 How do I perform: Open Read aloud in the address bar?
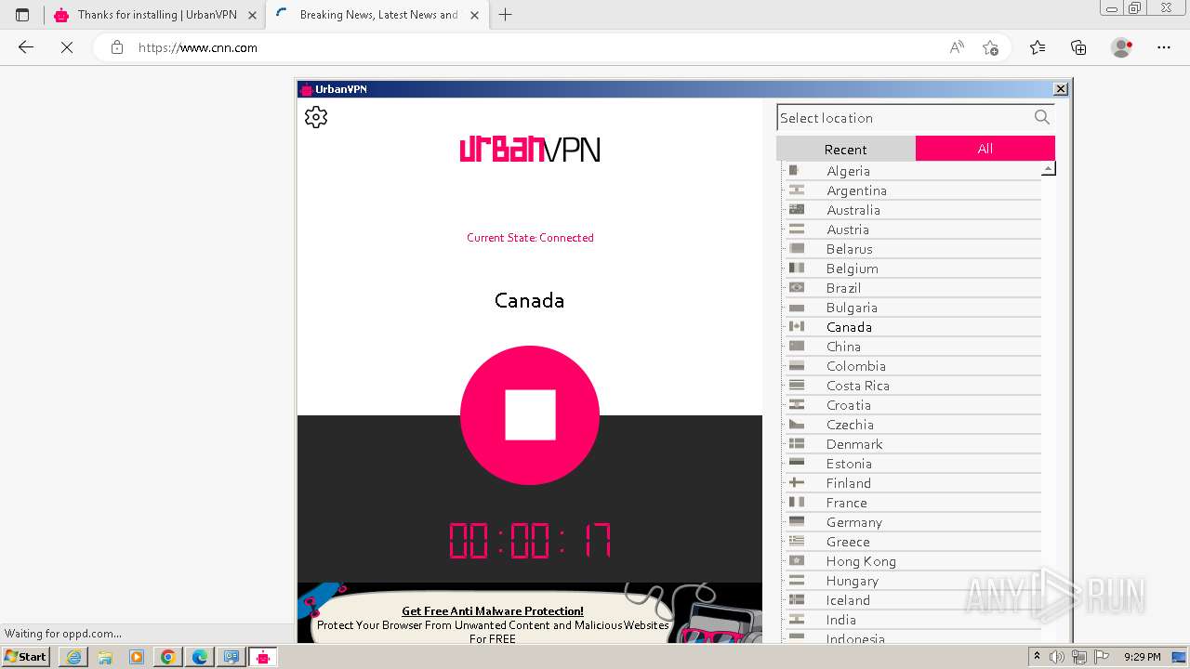pos(957,47)
